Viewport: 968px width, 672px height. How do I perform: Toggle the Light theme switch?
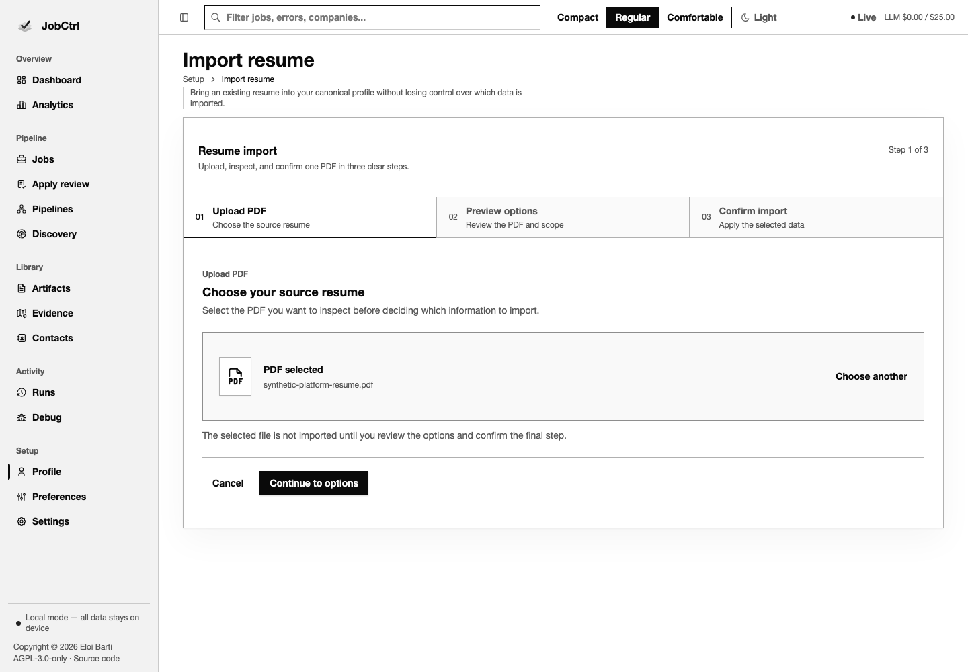(x=759, y=17)
